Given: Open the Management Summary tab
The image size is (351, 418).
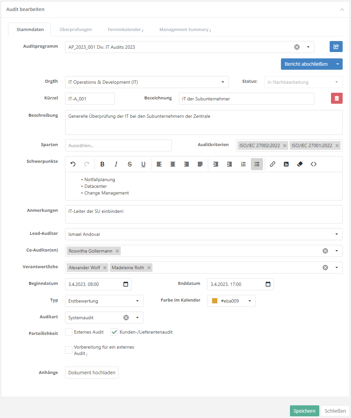Looking at the screenshot, I should coord(184,29).
